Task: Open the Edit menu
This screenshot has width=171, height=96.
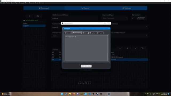Action: pyautogui.click(x=4, y=3)
